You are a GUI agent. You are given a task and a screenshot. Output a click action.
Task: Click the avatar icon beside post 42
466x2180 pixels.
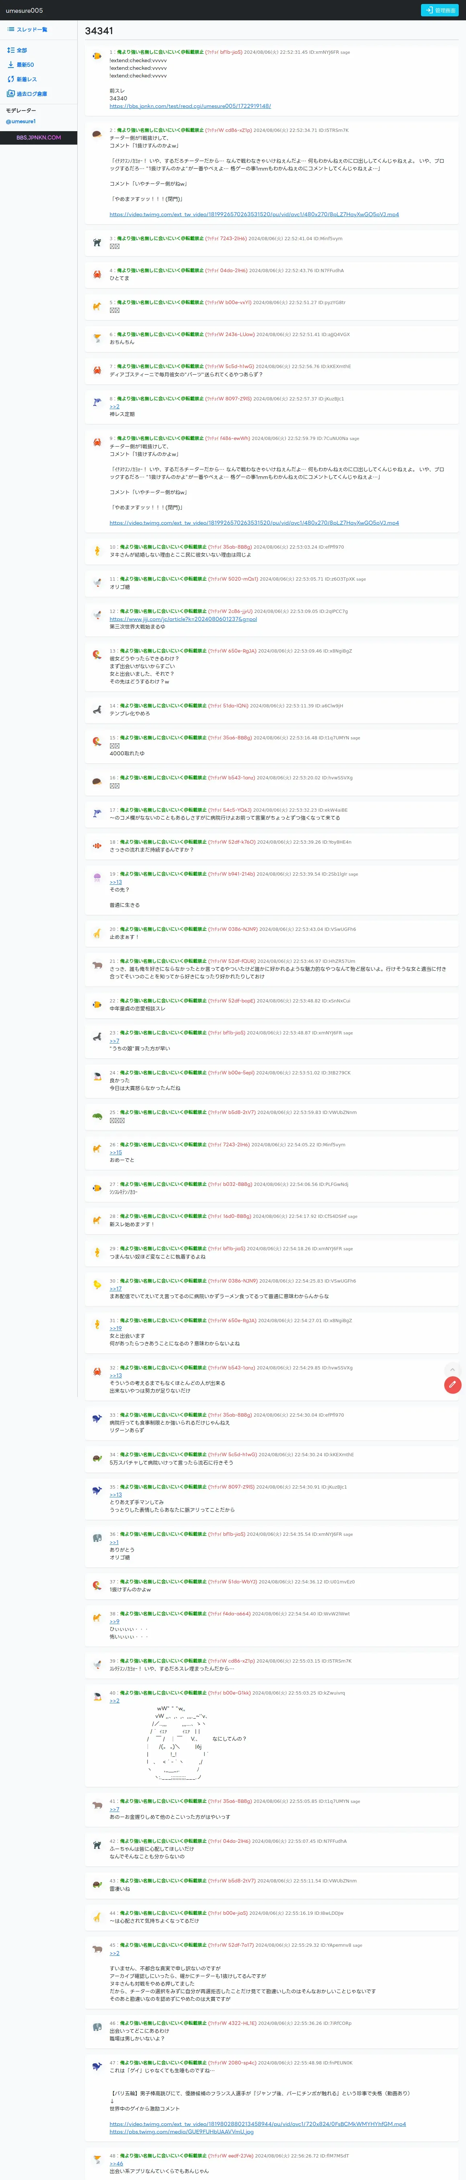pos(97,1845)
